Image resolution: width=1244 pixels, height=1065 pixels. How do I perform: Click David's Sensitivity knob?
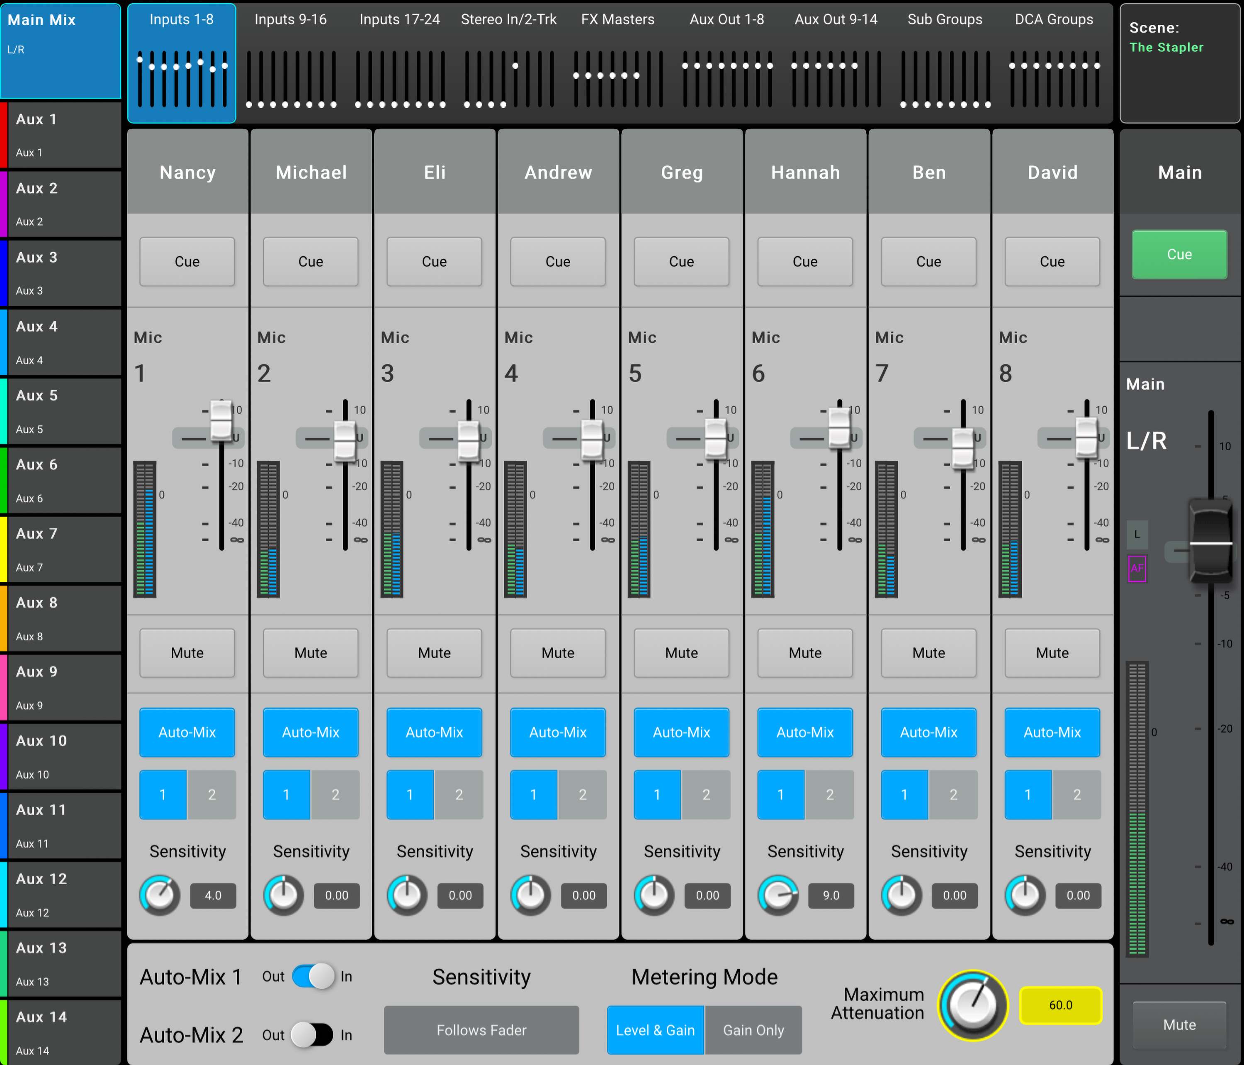click(x=1025, y=895)
